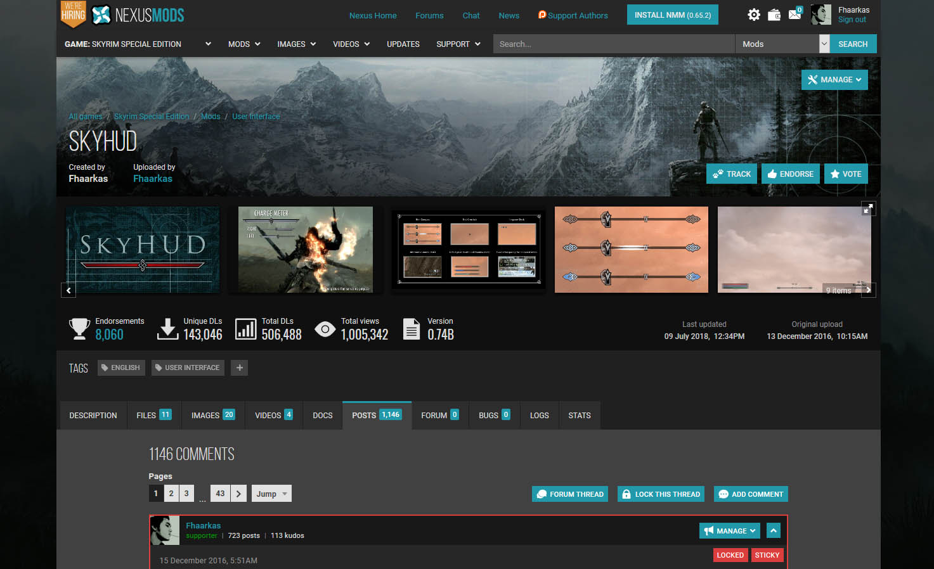This screenshot has width=934, height=569.
Task: Expand gallery with fullscreen icon
Action: tap(868, 208)
